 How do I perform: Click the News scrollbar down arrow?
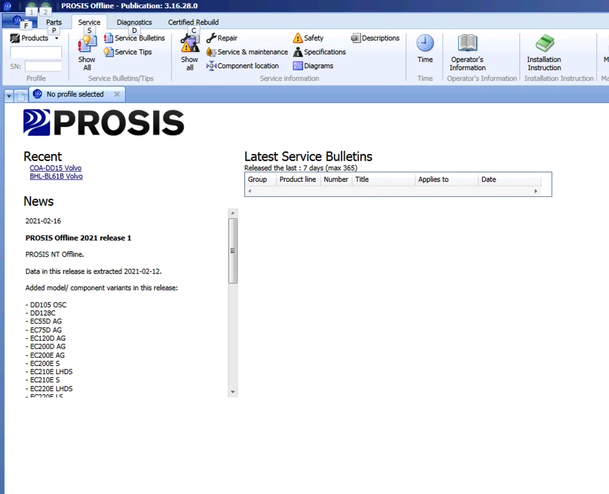[x=233, y=392]
